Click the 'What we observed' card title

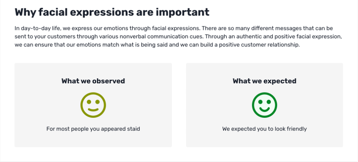coord(93,81)
